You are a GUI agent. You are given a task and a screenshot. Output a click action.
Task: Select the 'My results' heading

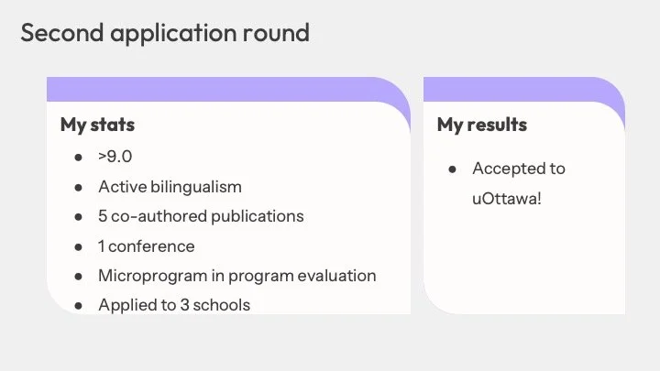tap(482, 125)
